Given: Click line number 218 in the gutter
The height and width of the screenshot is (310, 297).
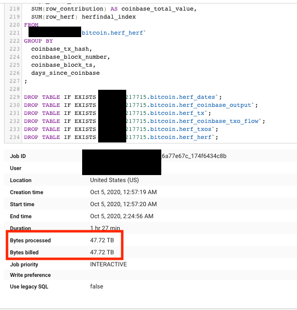Looking at the screenshot, I should click(x=15, y=9).
